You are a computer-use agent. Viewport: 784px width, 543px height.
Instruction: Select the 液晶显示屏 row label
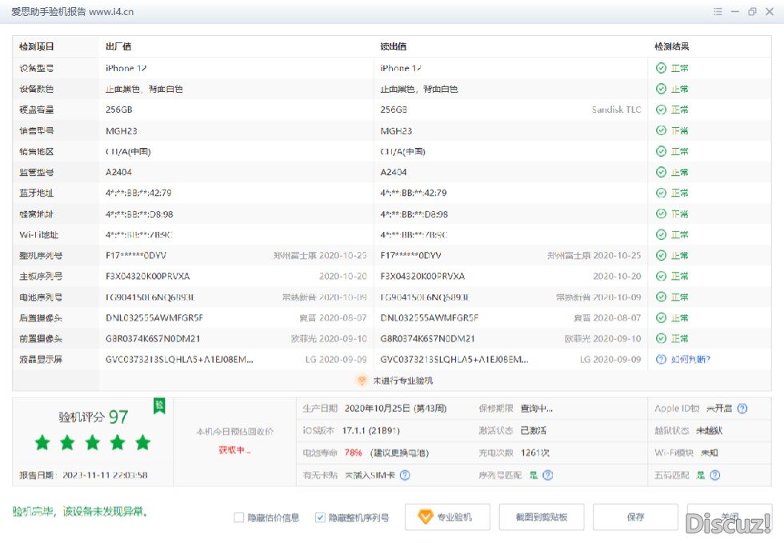coord(41,359)
